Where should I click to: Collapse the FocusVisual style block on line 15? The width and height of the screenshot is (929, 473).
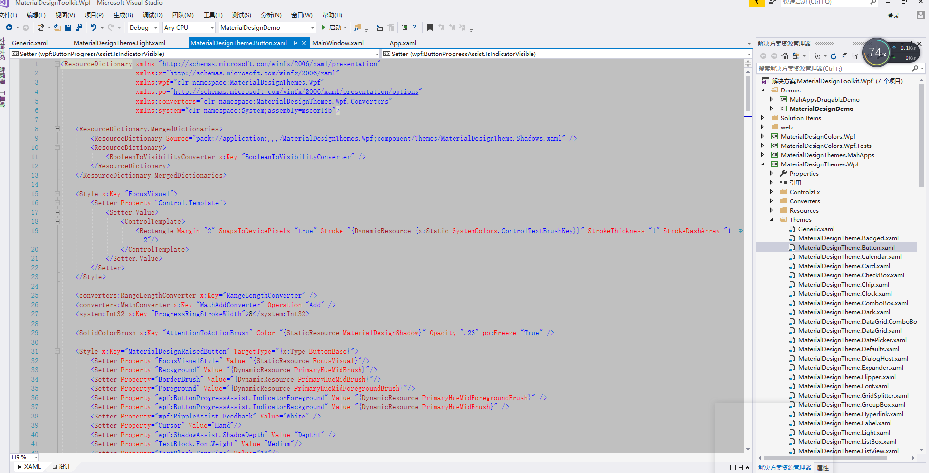click(57, 194)
